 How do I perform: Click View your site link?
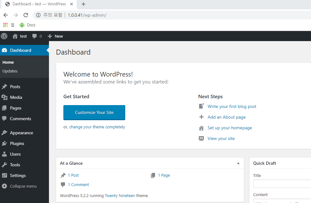[221, 138]
